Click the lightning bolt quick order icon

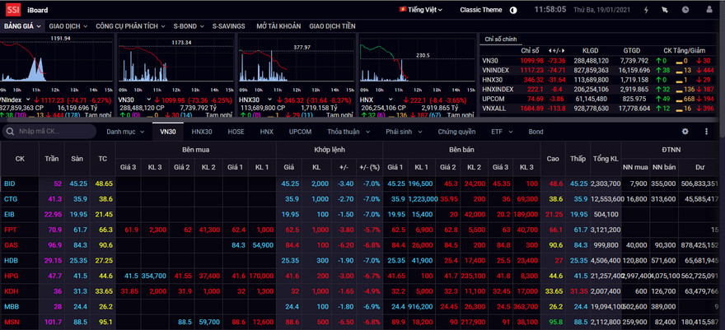(x=645, y=10)
